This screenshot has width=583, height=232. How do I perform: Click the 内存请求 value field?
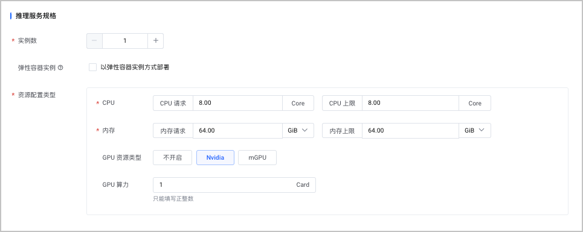click(237, 130)
